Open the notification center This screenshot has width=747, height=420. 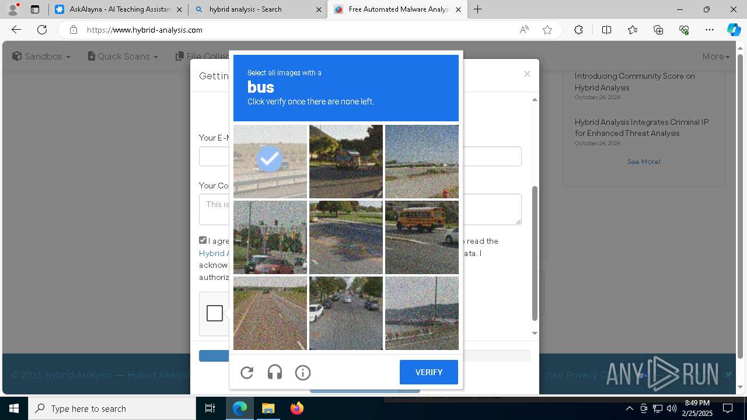(x=728, y=408)
